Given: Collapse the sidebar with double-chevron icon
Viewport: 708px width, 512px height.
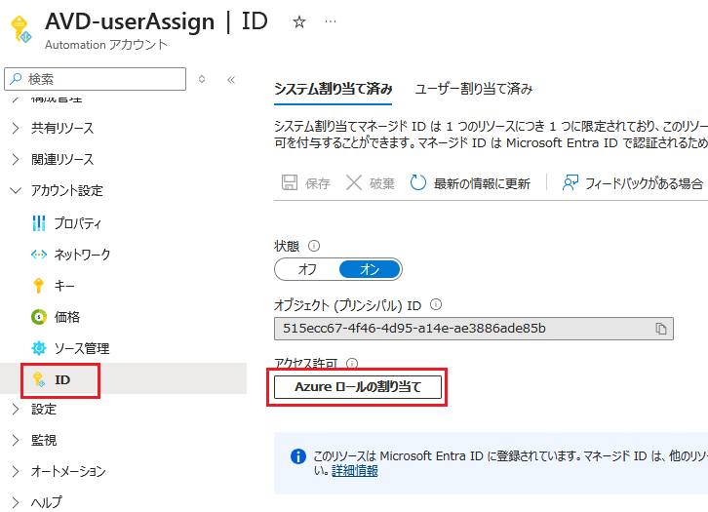Looking at the screenshot, I should 231,79.
